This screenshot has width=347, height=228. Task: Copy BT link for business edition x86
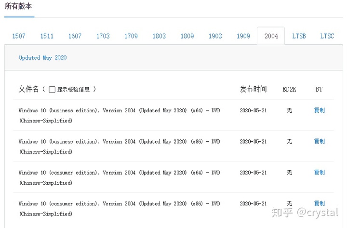click(x=319, y=141)
